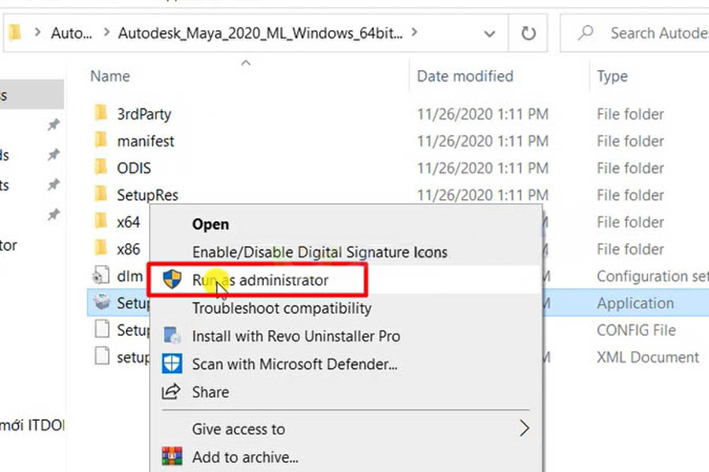
Task: Click the Share arrow icon
Action: click(x=172, y=391)
